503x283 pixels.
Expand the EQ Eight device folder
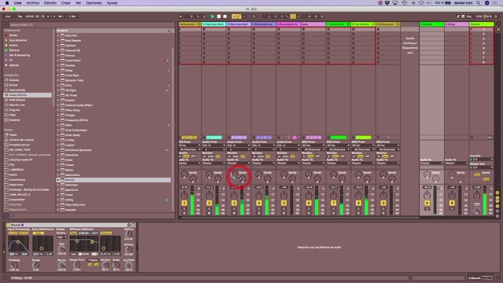tap(58, 90)
